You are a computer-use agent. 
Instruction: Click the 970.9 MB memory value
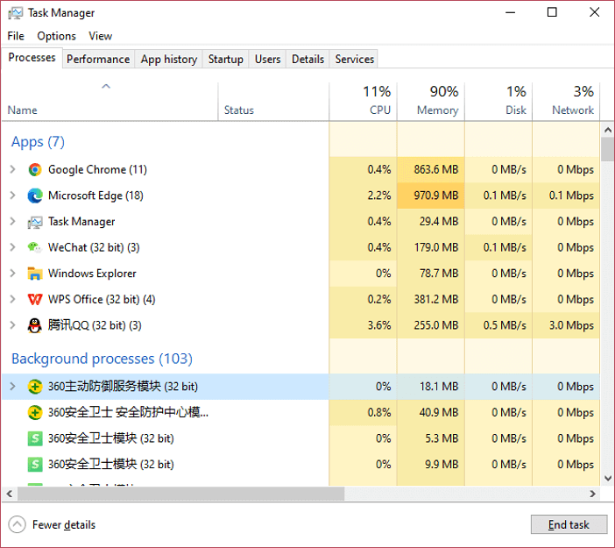tap(435, 196)
